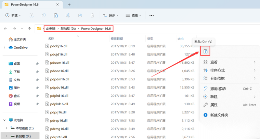Choose 撤消 移动 in the context menu

(x=230, y=89)
